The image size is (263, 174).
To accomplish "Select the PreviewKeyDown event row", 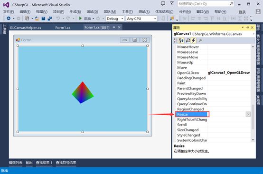I will [x=214, y=93].
